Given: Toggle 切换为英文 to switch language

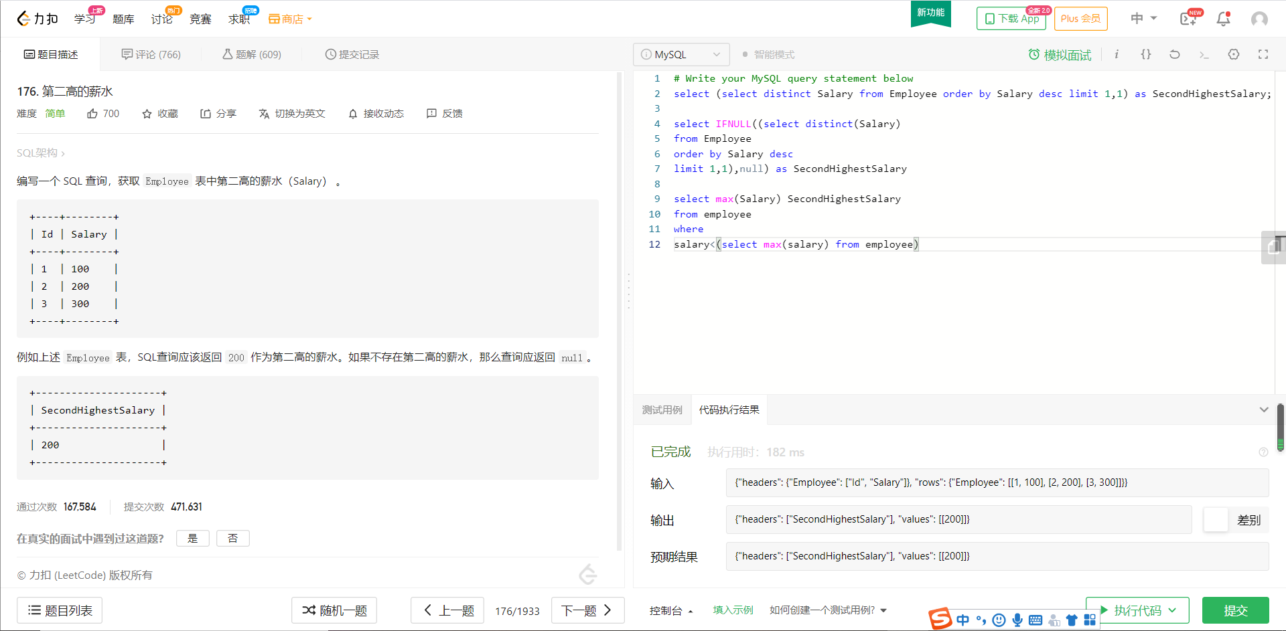Looking at the screenshot, I should click(x=292, y=114).
